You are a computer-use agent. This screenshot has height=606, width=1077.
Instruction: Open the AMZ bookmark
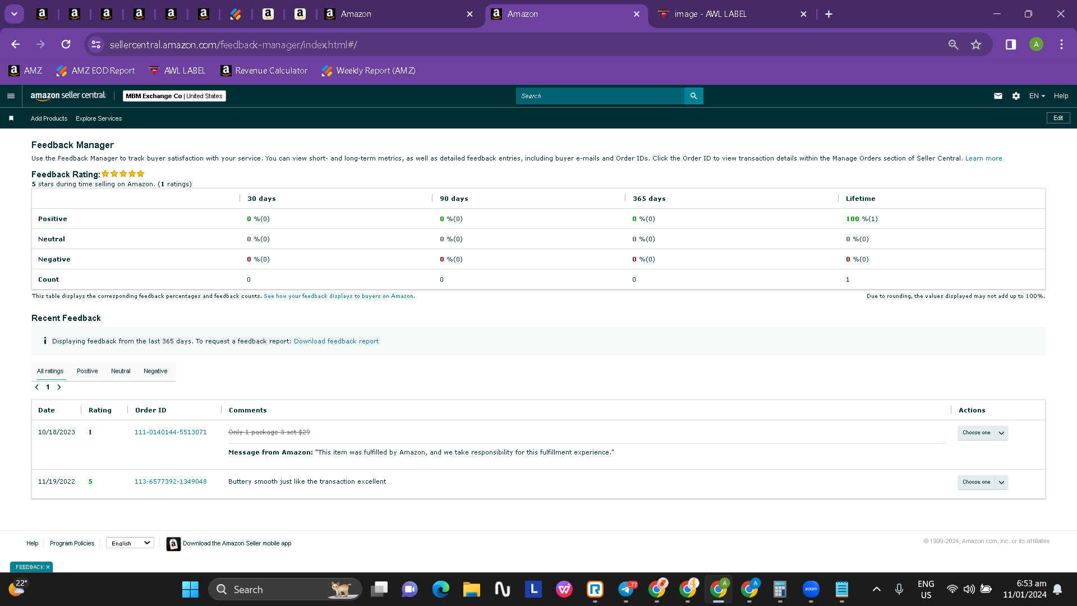tap(26, 71)
